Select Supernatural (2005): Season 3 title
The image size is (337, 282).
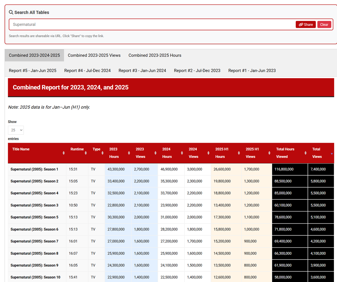click(x=34, y=205)
